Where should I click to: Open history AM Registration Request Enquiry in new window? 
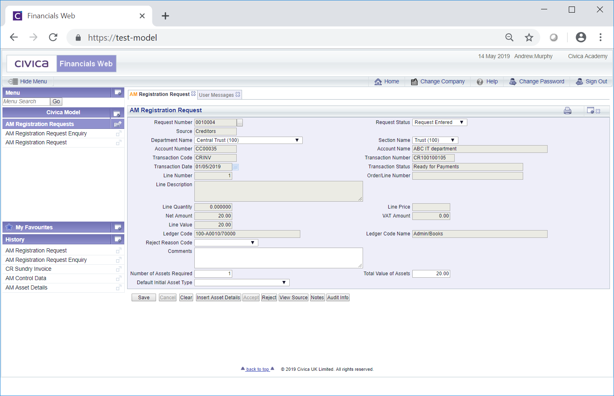click(119, 260)
